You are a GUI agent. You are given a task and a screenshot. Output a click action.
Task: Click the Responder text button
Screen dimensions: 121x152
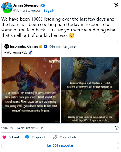[x=40, y=137]
